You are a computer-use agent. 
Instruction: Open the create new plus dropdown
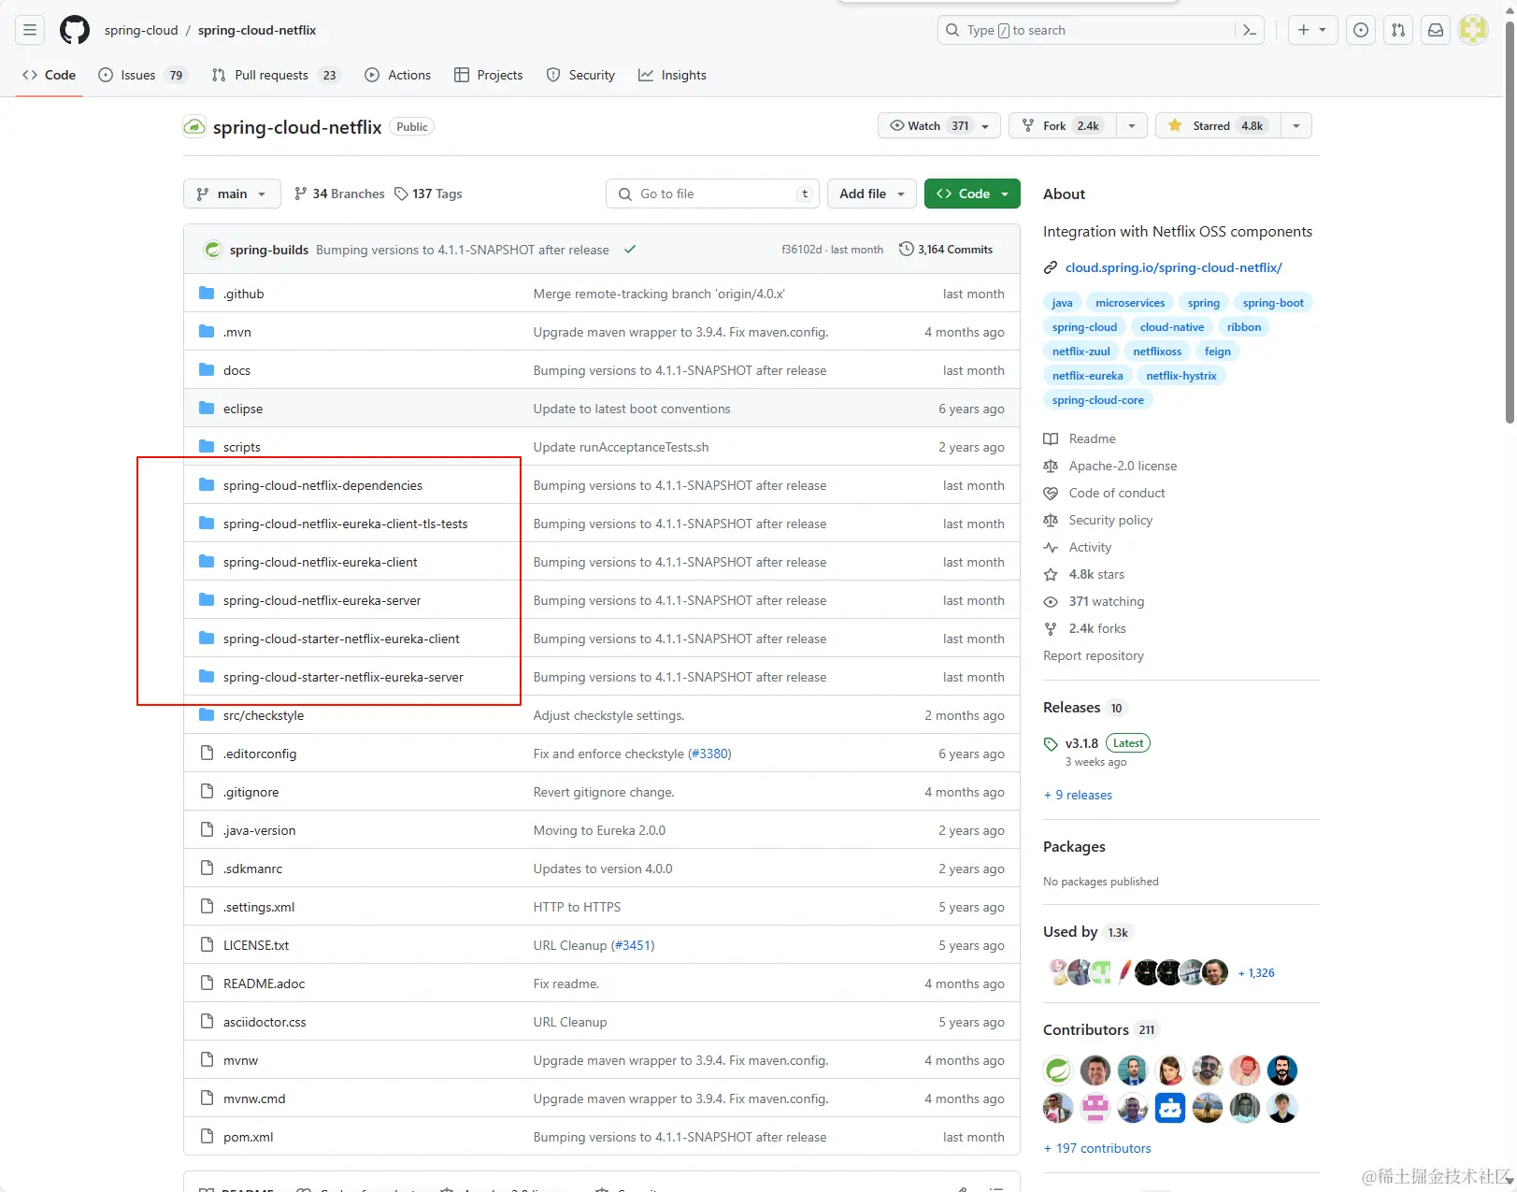pyautogui.click(x=1312, y=30)
